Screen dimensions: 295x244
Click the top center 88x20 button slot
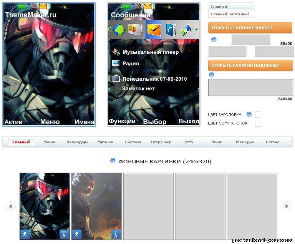pos(251,40)
